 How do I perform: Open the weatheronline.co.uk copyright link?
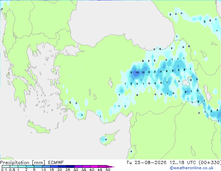(x=192, y=168)
